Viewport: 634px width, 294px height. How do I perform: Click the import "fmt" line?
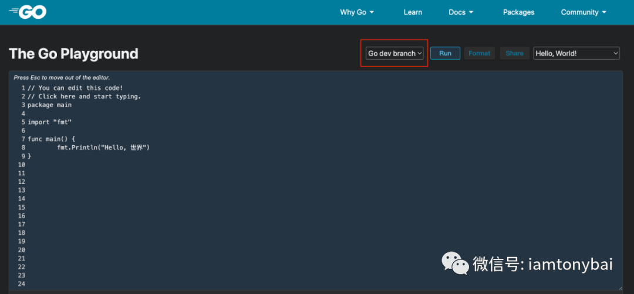pos(49,122)
